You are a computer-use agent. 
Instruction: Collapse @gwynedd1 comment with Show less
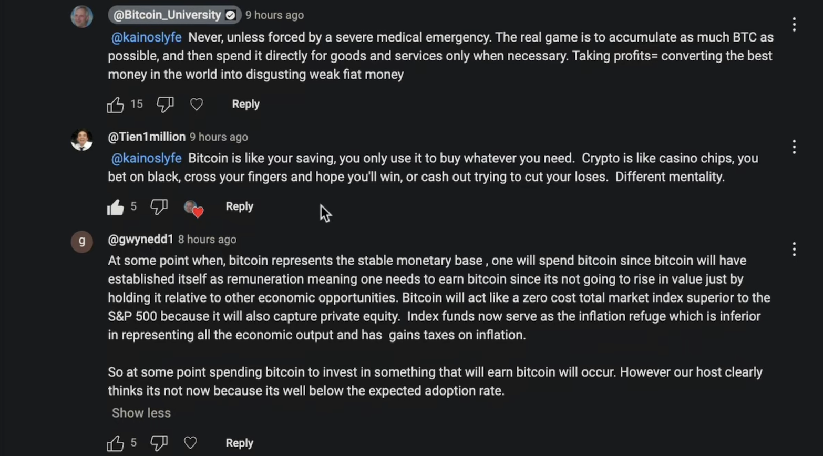[x=141, y=413]
